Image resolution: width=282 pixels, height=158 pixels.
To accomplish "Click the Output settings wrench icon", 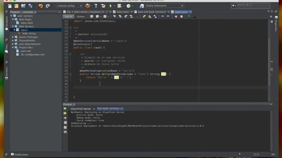I will coord(65,132).
